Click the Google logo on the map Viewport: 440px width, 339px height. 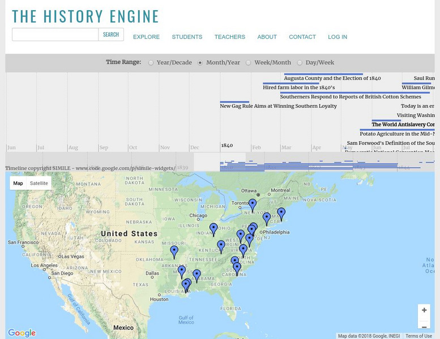[22, 333]
